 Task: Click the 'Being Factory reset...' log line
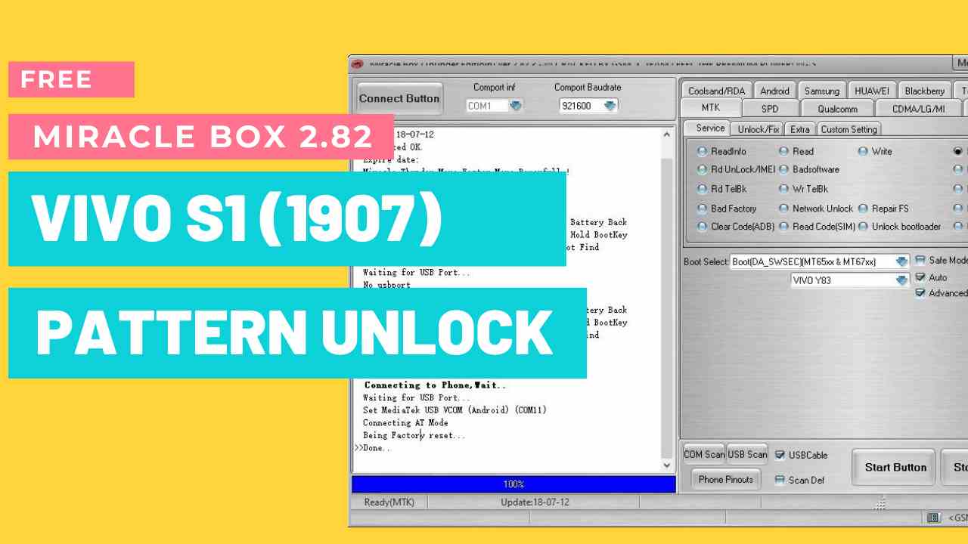[414, 435]
